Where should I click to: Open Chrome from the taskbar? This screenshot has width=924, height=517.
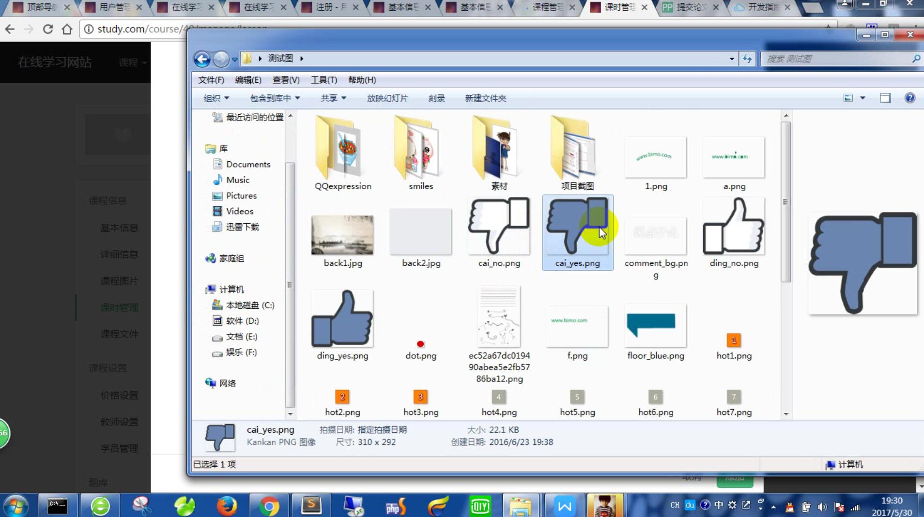tap(269, 506)
